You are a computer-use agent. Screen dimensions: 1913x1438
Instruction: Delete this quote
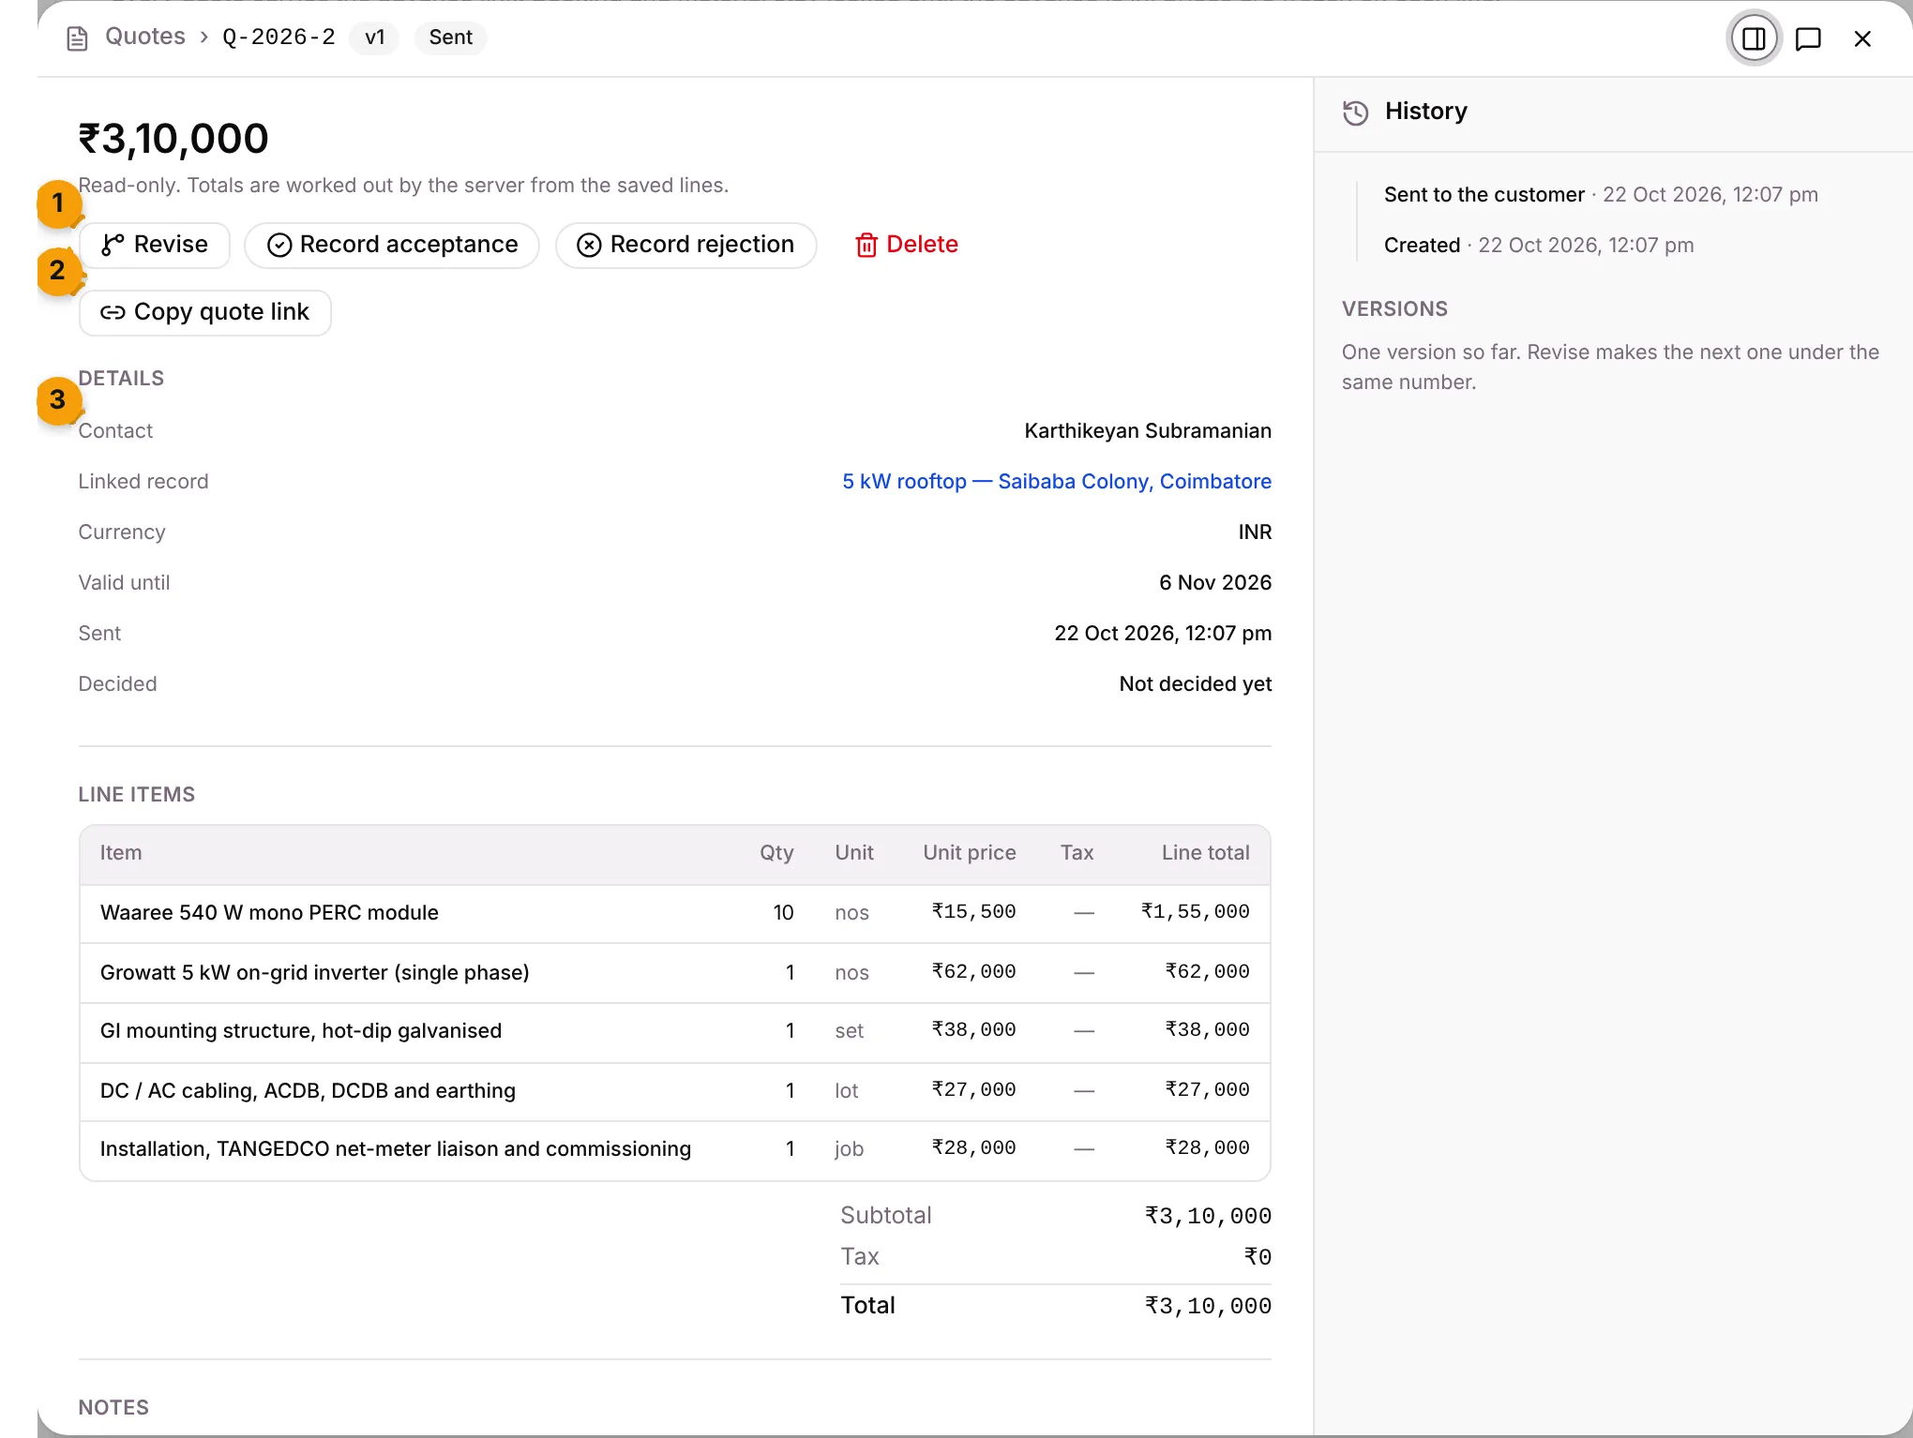point(906,245)
